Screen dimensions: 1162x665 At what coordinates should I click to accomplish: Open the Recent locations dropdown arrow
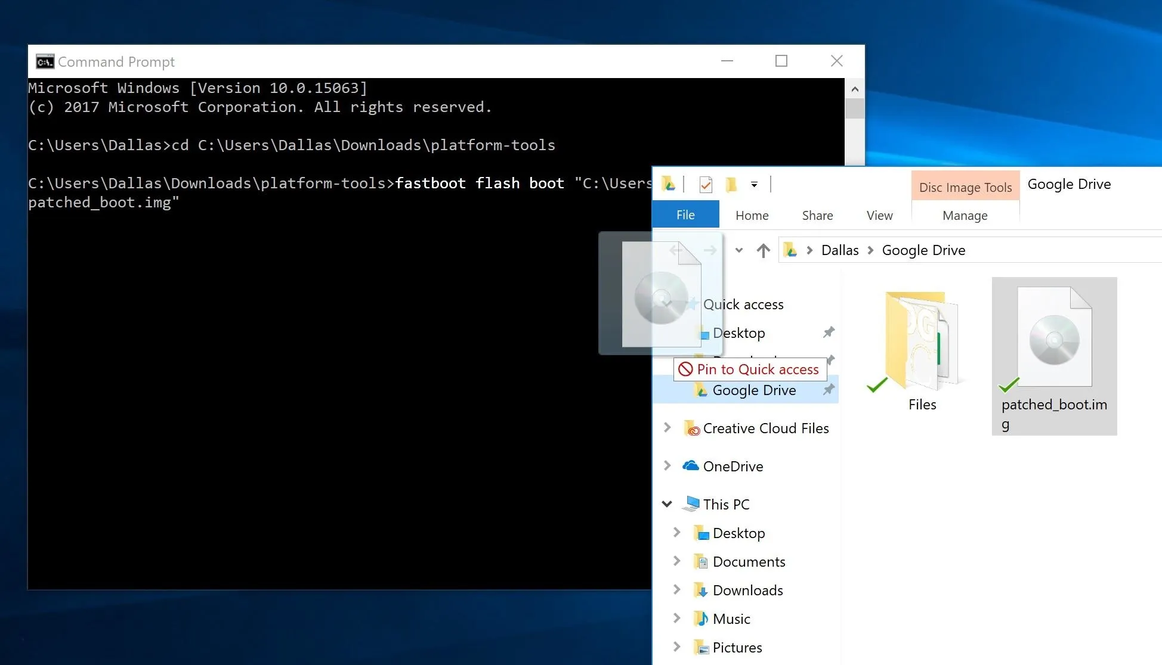pyautogui.click(x=739, y=250)
